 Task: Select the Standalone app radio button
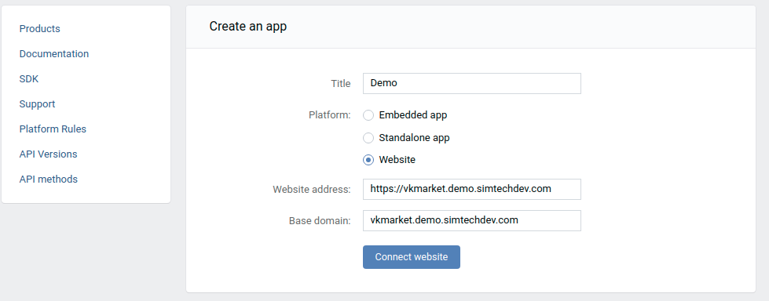pos(368,138)
